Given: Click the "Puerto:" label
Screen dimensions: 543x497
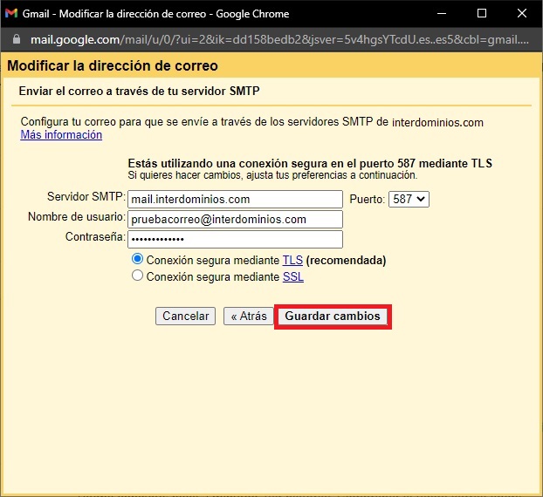Looking at the screenshot, I should [x=367, y=199].
